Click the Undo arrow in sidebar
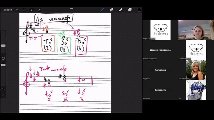 [3, 89]
